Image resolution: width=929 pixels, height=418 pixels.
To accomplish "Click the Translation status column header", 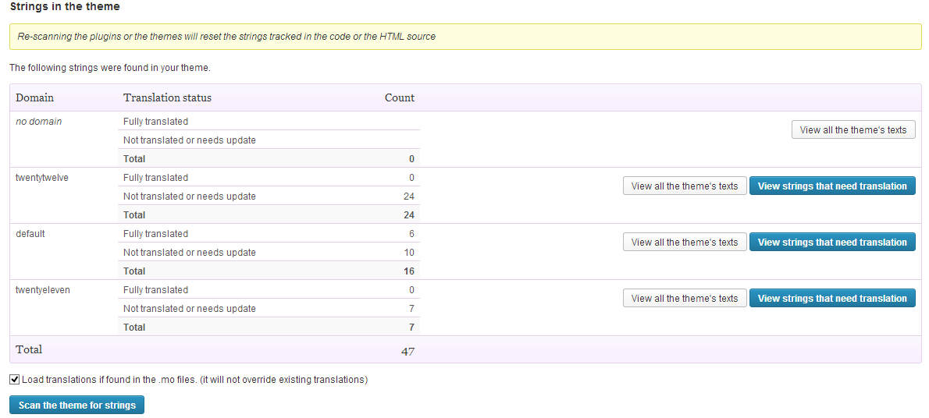I will tap(167, 97).
